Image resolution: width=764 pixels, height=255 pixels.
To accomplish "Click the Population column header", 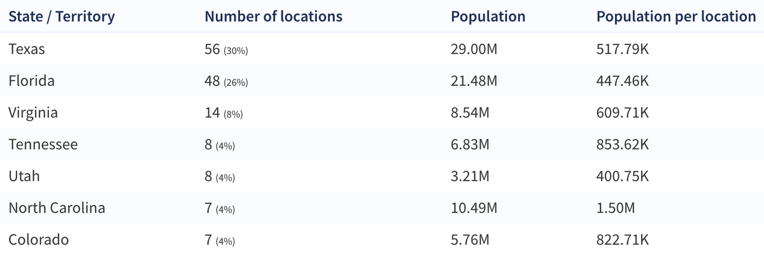I will (x=488, y=17).
